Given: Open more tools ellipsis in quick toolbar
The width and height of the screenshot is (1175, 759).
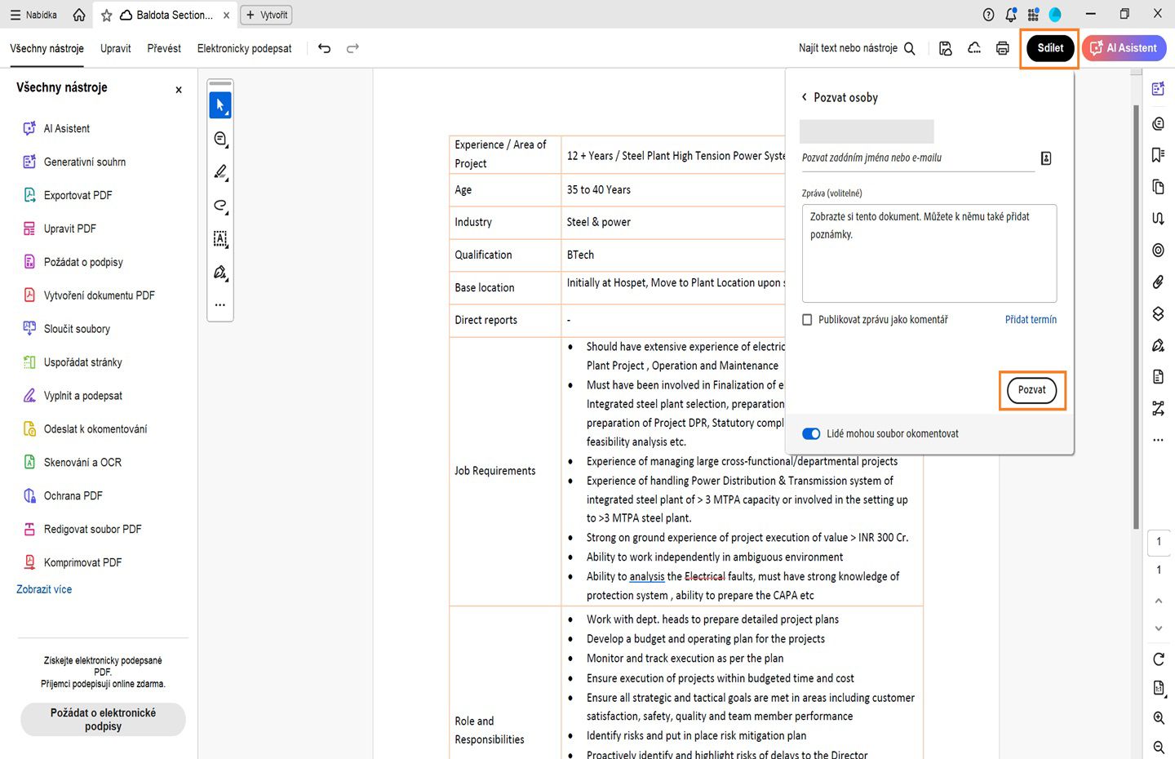Looking at the screenshot, I should coord(220,305).
